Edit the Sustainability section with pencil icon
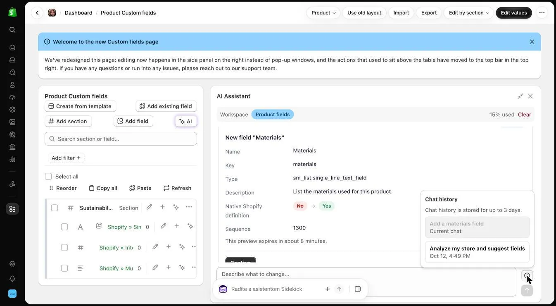556x306 pixels. [149, 207]
